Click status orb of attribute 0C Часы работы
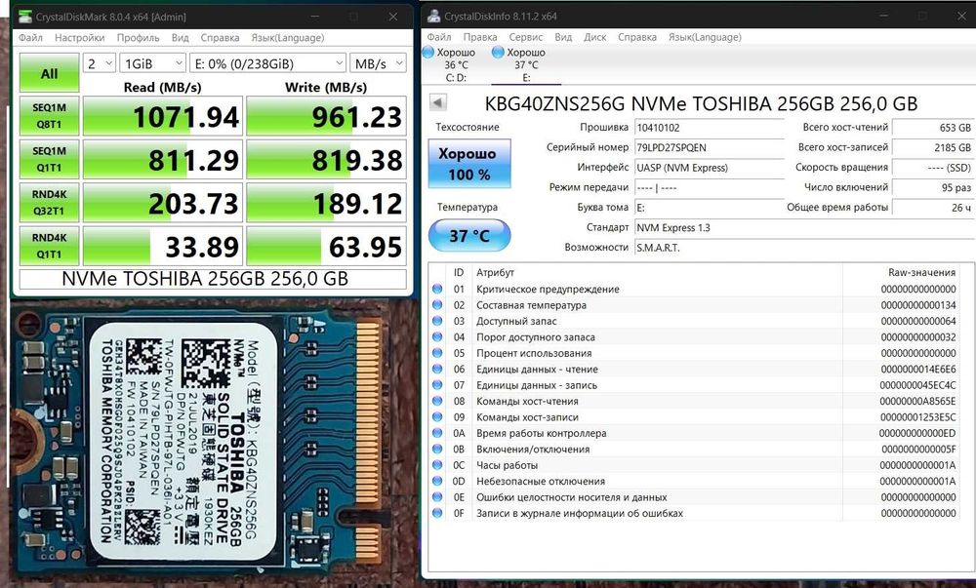Viewport: 976px width, 588px height. tap(437, 465)
